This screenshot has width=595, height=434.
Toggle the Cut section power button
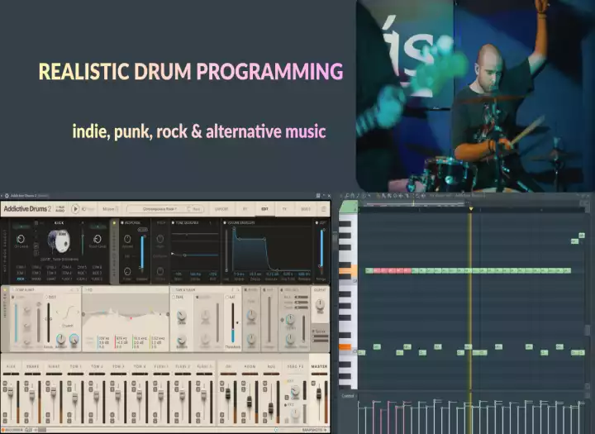point(317,223)
